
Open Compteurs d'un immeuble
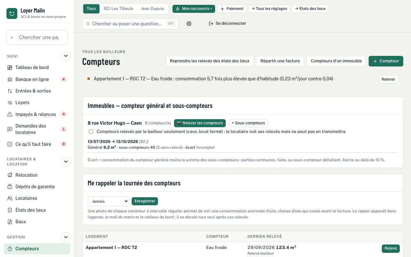tap(336, 61)
